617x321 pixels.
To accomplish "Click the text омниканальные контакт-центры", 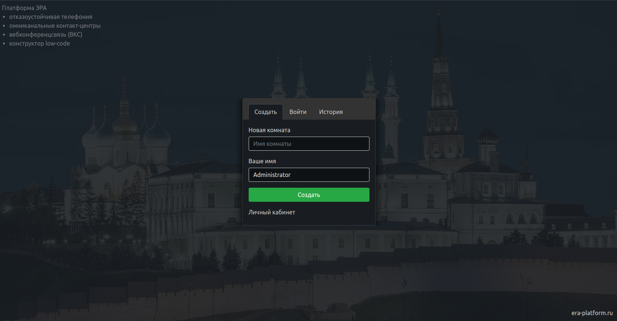I will click(55, 26).
